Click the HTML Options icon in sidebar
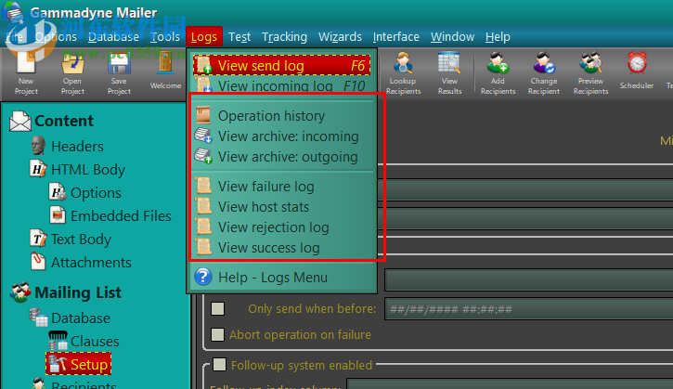The image size is (673, 389). (58, 192)
